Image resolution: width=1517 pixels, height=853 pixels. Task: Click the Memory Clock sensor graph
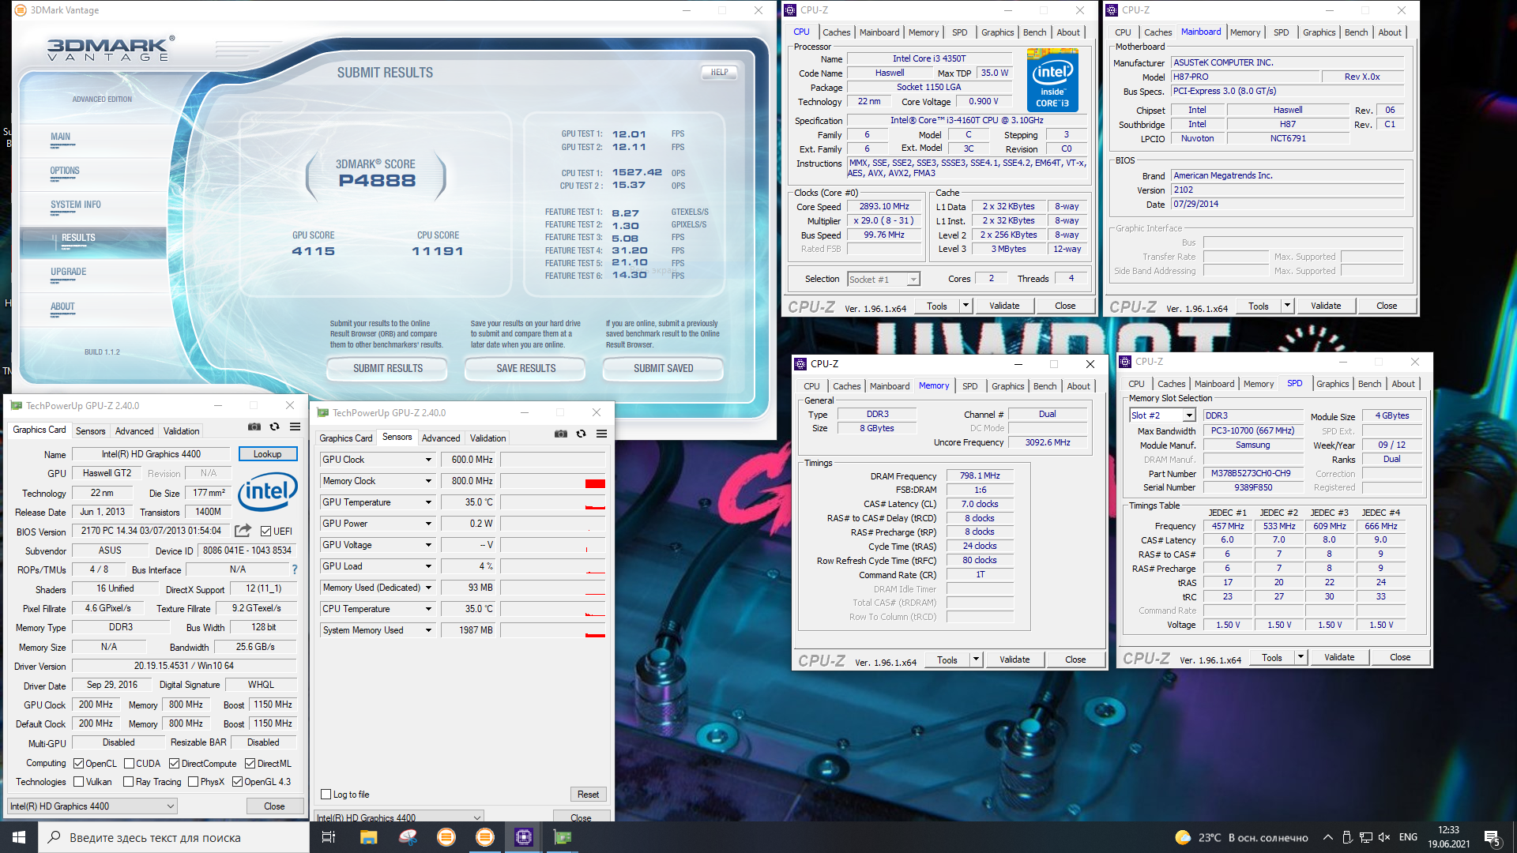(x=552, y=481)
